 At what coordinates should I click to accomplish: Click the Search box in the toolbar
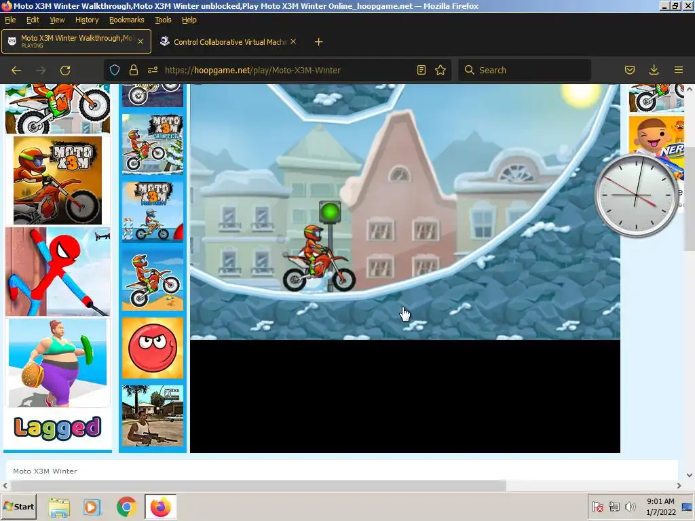(x=525, y=70)
